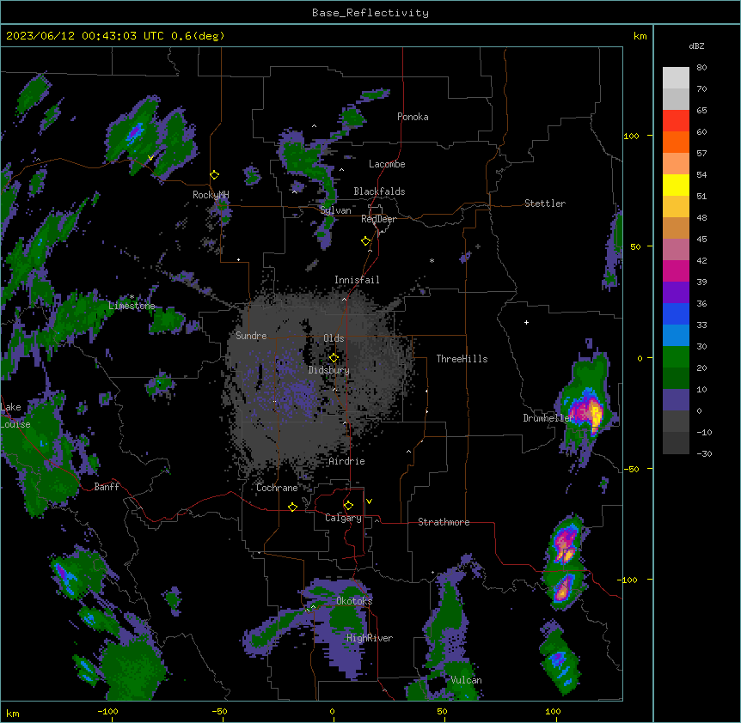Select the bright green 20–30 dBZ legend swatch
The width and height of the screenshot is (741, 723).
click(x=676, y=357)
